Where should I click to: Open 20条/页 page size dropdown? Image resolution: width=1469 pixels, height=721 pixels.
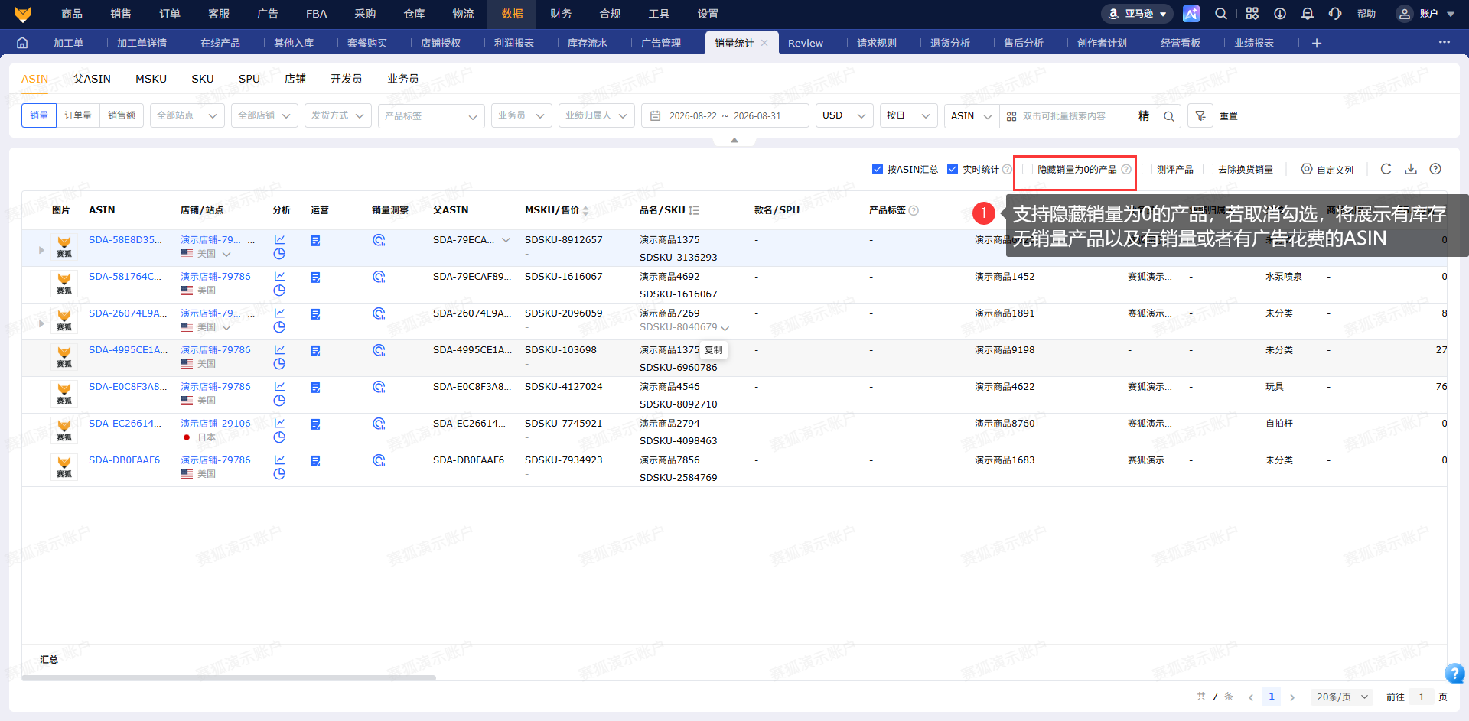1342,697
